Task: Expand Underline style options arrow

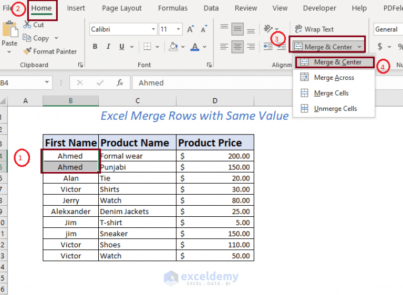Action: click(132, 47)
